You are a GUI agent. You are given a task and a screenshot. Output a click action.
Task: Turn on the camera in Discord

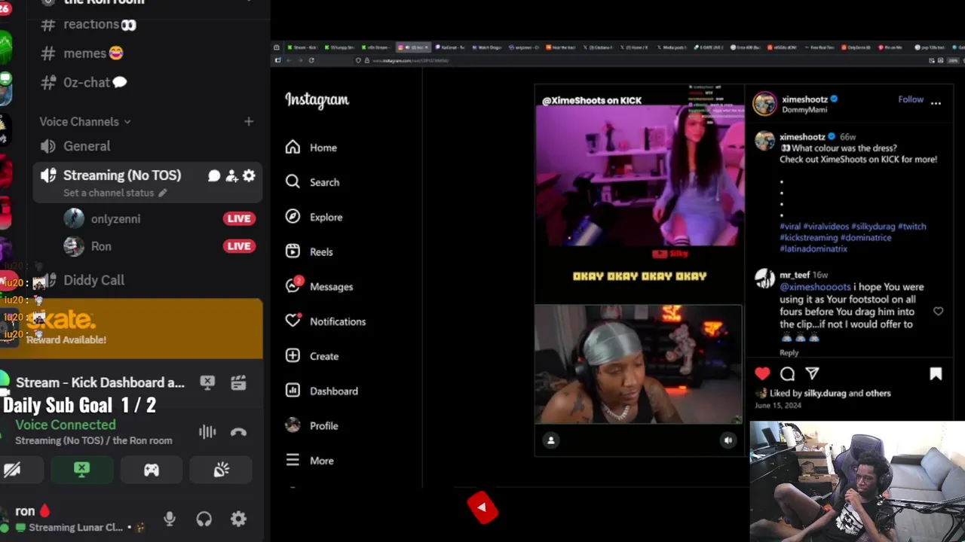(x=12, y=470)
